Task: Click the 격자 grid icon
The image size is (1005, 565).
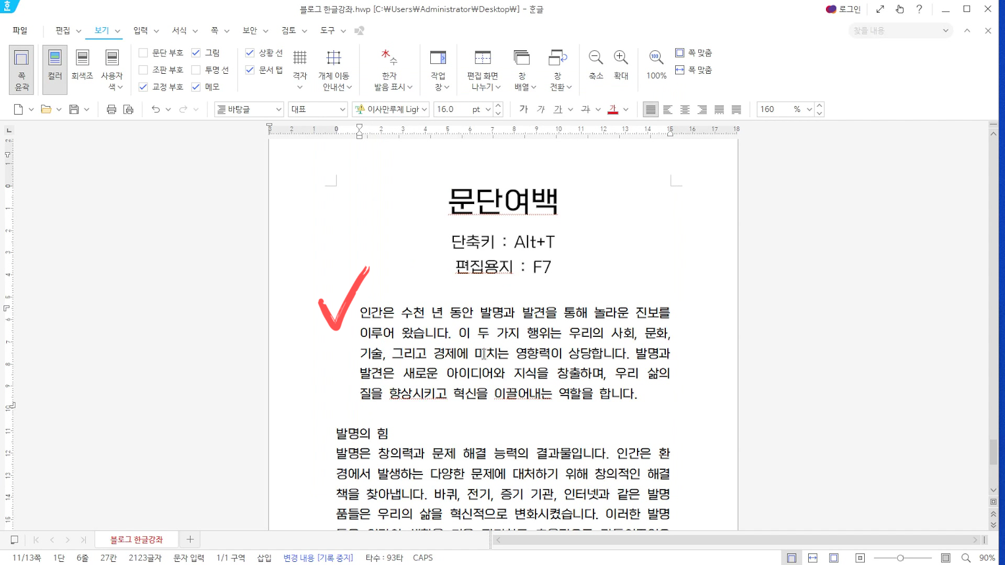Action: tap(299, 58)
